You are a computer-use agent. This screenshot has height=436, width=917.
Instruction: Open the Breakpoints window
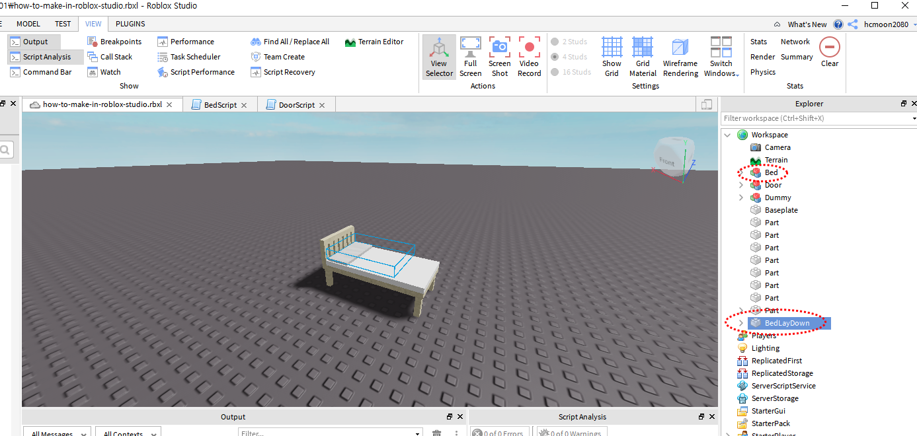(114, 42)
